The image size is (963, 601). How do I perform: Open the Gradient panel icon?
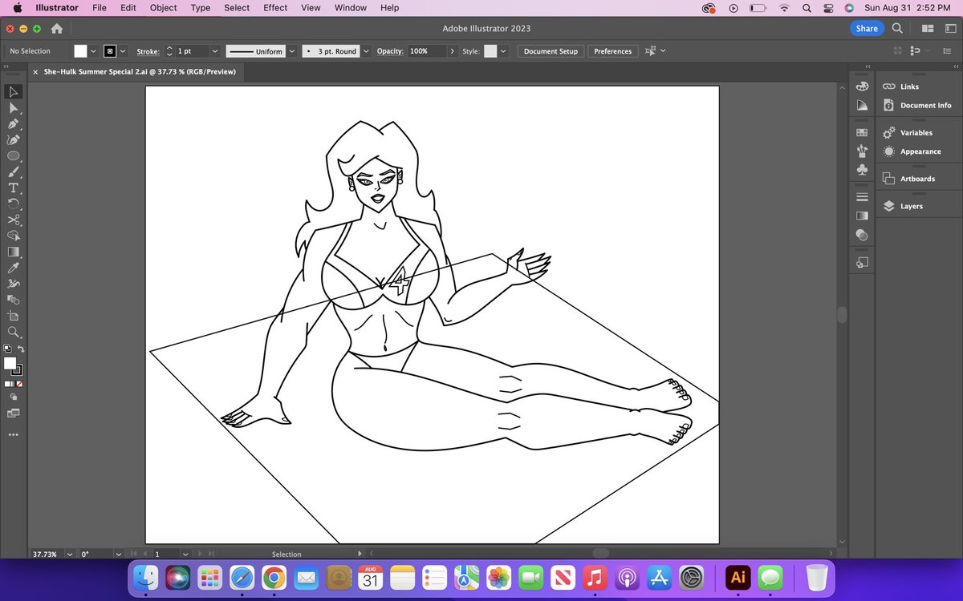click(x=862, y=216)
